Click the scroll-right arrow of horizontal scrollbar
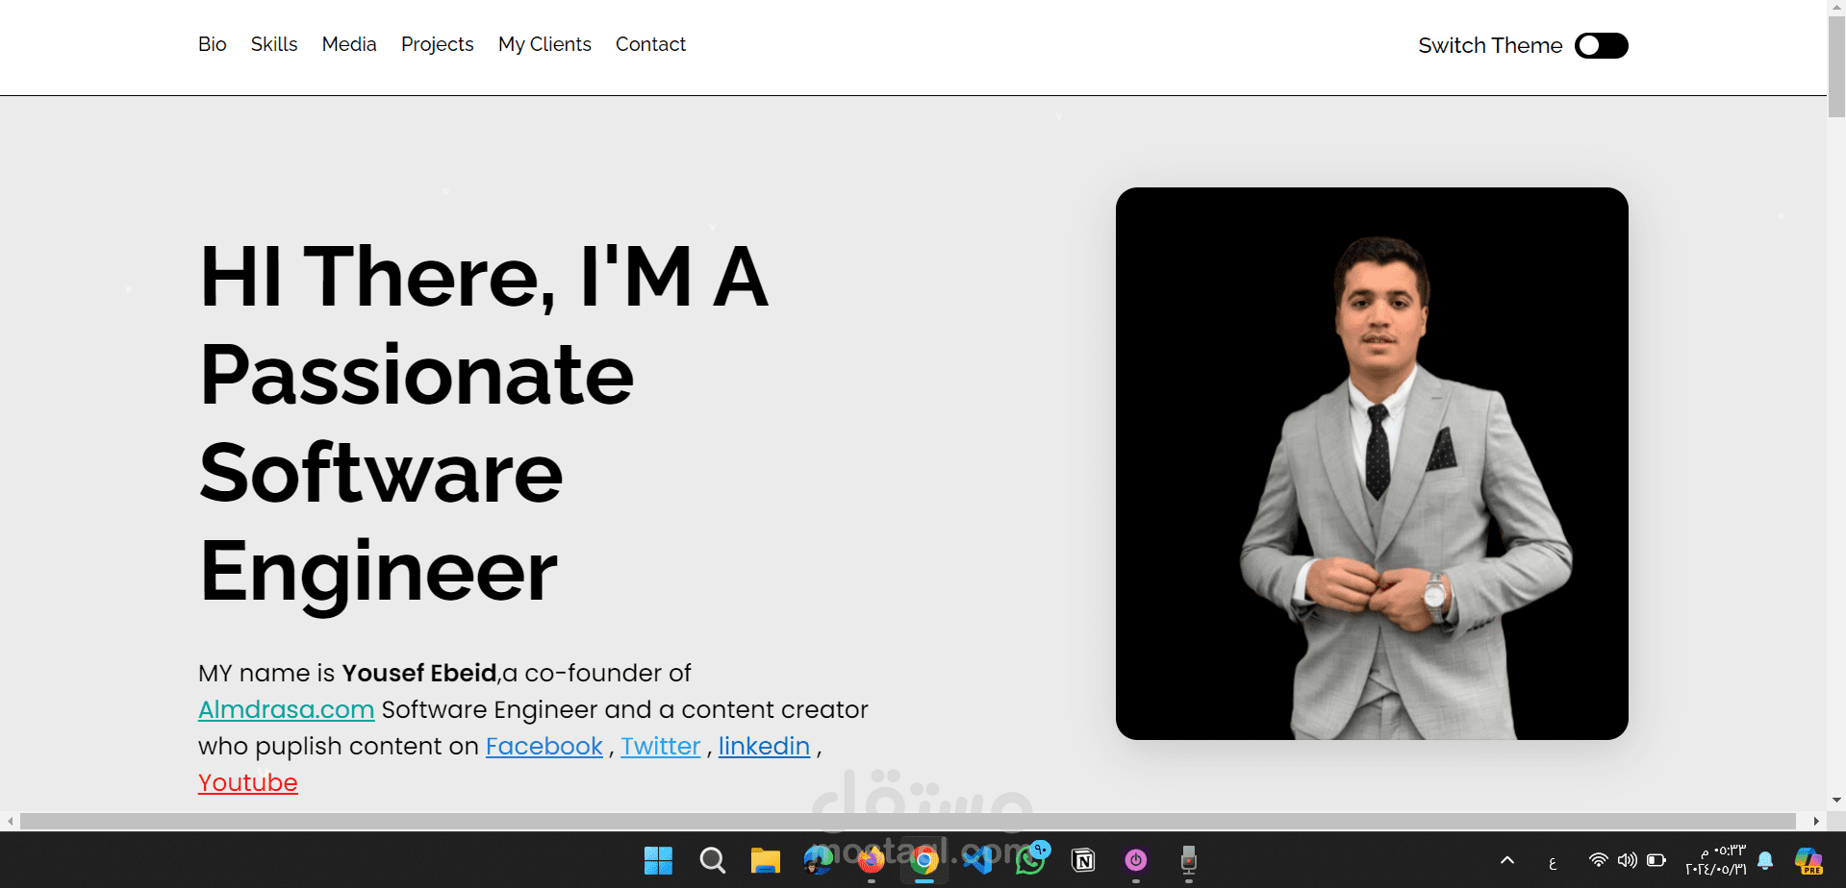Image resolution: width=1846 pixels, height=888 pixels. 1816,821
